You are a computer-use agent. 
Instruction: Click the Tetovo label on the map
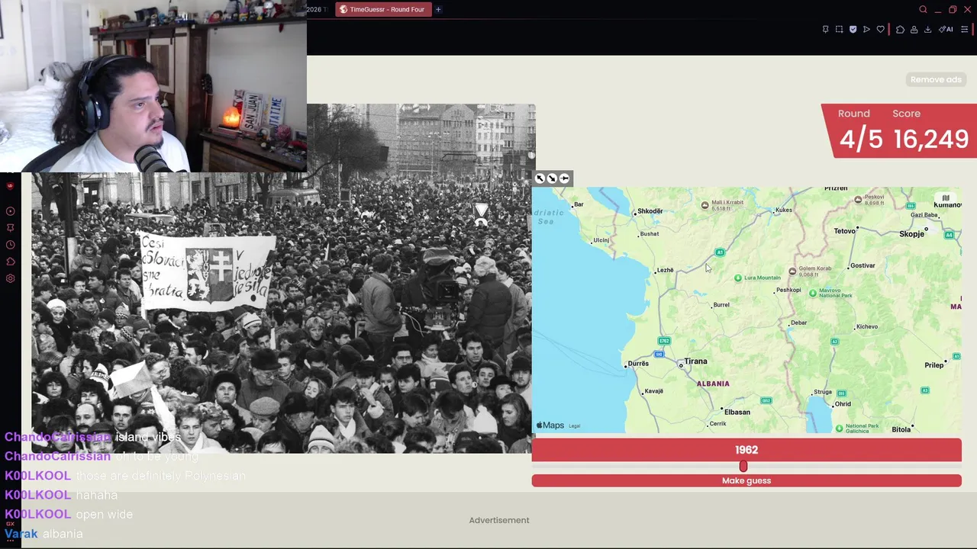click(844, 231)
